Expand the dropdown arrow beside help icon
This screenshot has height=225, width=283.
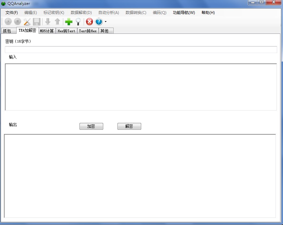pos(105,22)
